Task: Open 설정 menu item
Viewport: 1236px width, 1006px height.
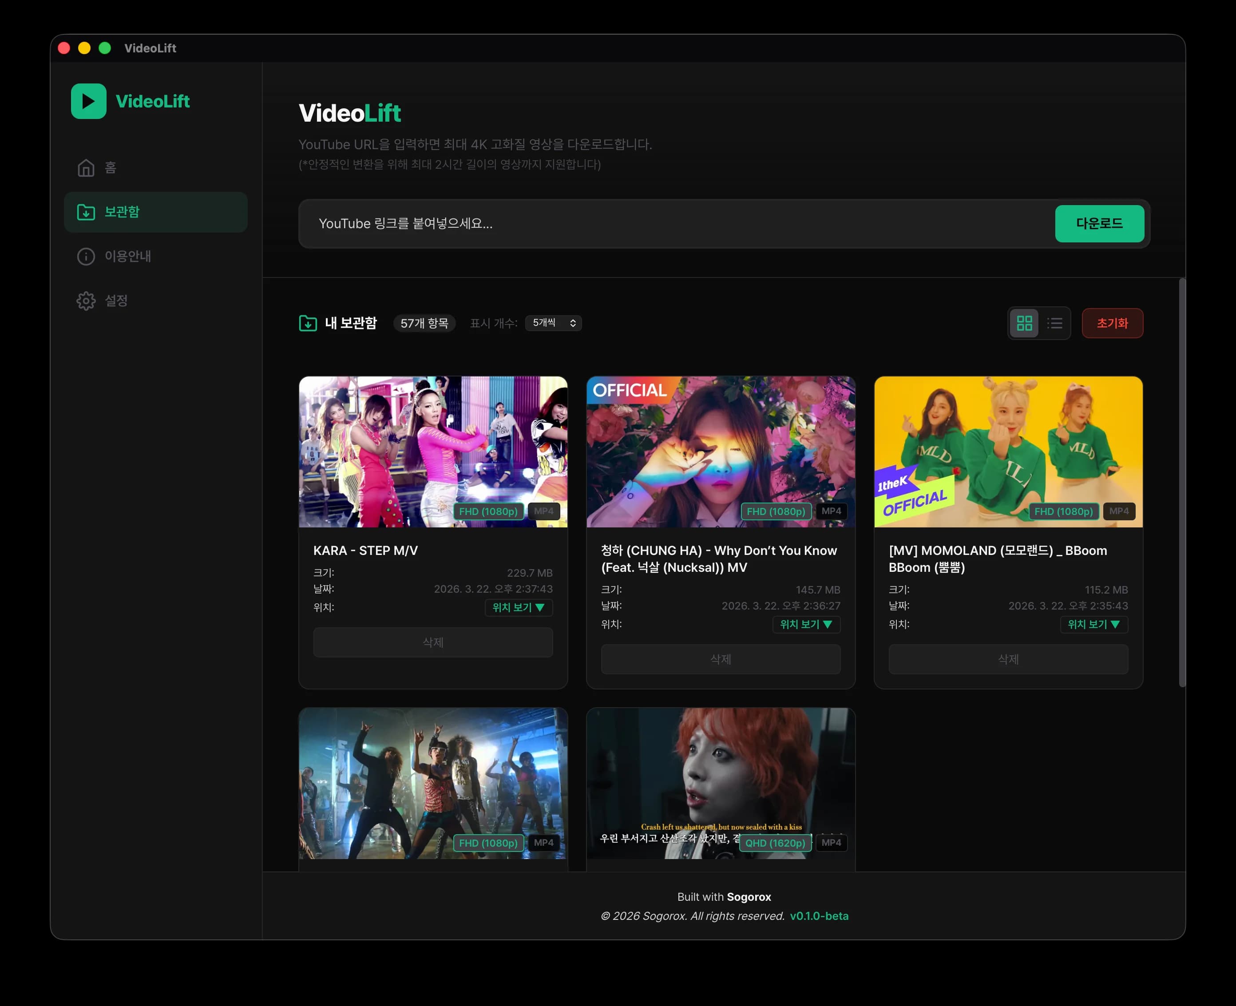Action: point(155,301)
